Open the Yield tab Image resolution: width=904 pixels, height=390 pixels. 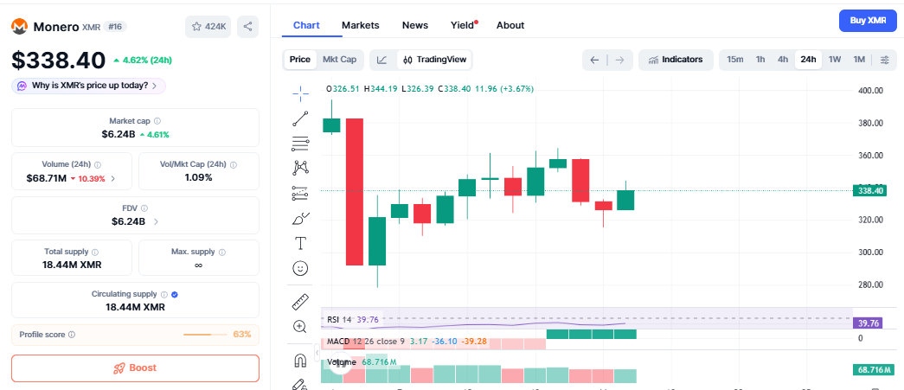coord(462,25)
